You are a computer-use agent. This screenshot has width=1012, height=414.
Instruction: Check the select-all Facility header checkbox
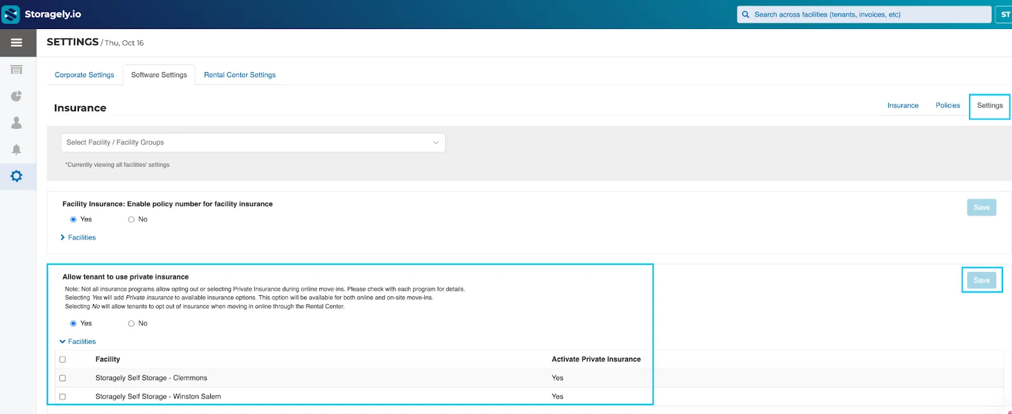pos(63,360)
